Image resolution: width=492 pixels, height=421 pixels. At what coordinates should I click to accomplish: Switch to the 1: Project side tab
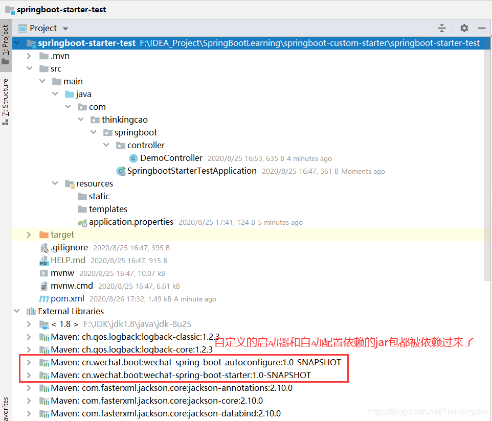(x=5, y=44)
